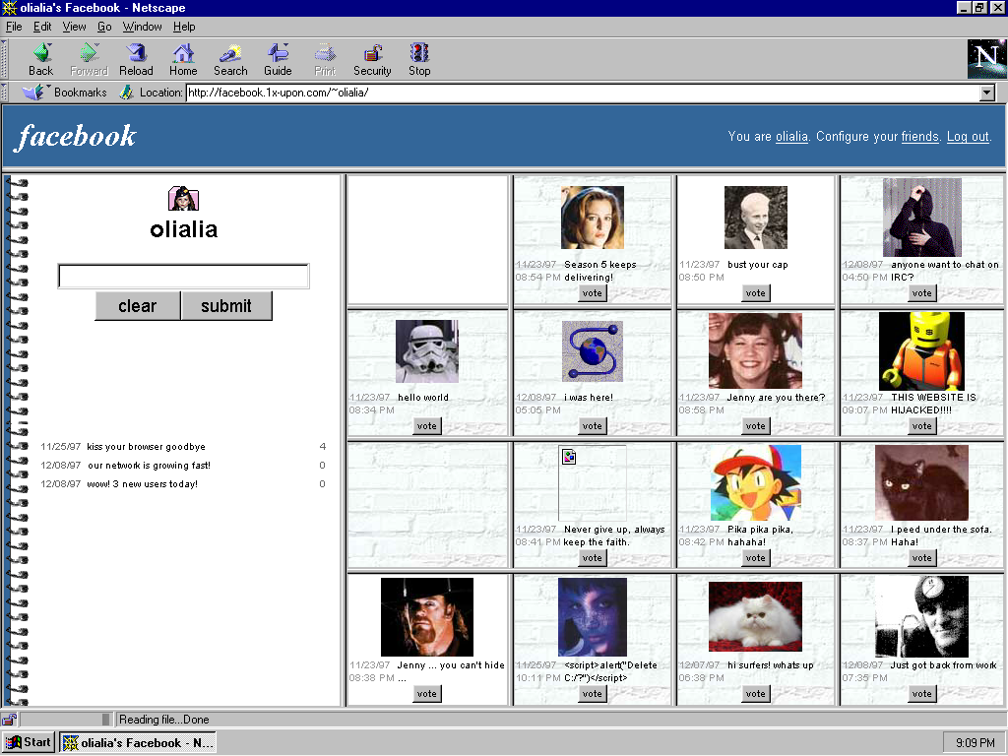1008x756 pixels.
Task: Open the Windows Start button
Action: [x=29, y=742]
